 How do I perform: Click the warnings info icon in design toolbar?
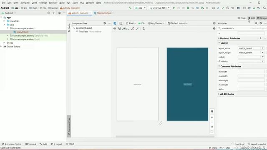[214, 23]
